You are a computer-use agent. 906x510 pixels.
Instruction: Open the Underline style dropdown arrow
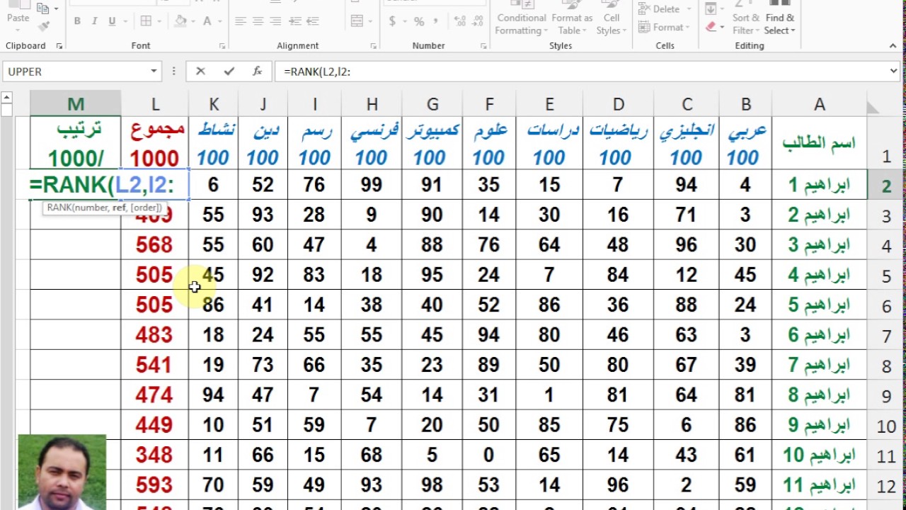[125, 21]
